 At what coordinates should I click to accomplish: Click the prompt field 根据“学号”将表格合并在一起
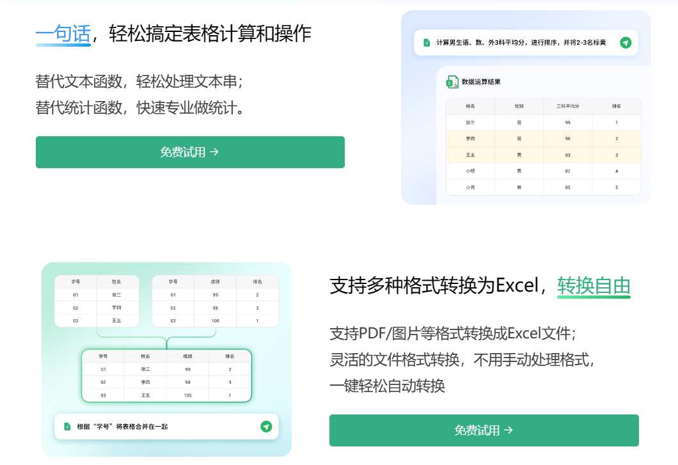pos(166,427)
